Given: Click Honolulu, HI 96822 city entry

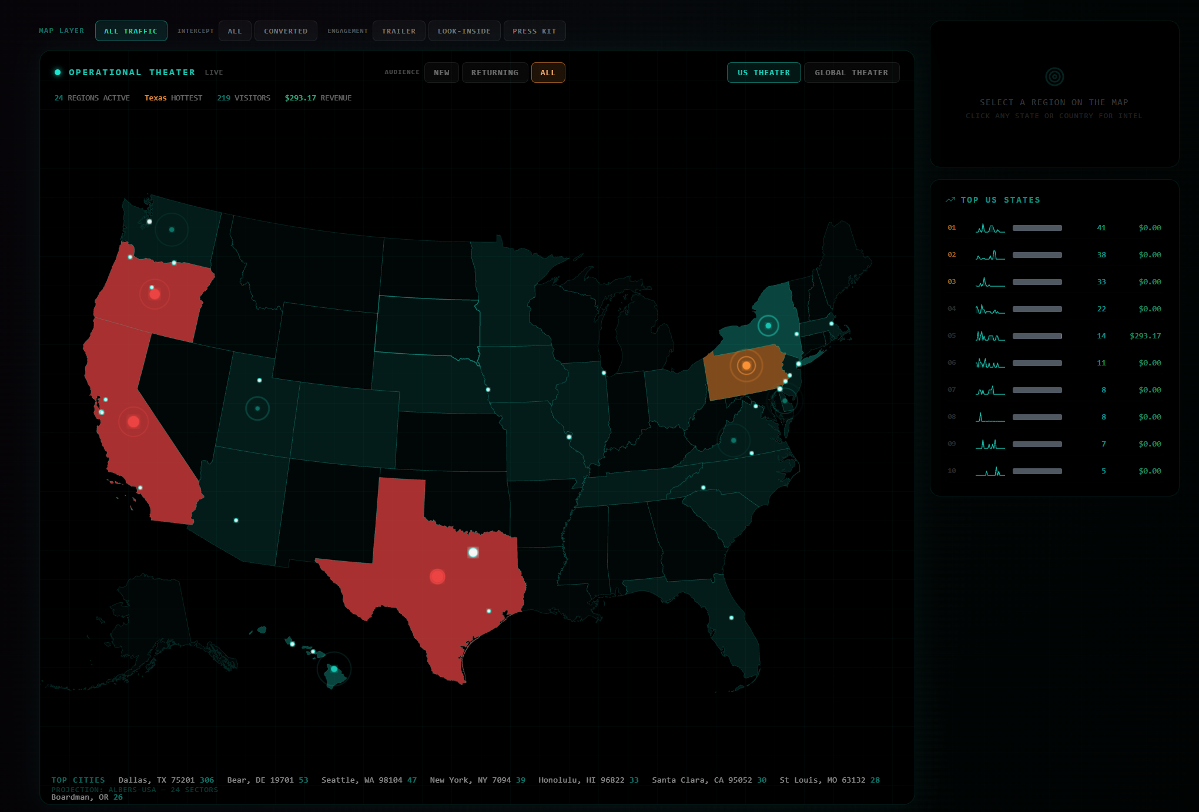Looking at the screenshot, I should point(588,780).
